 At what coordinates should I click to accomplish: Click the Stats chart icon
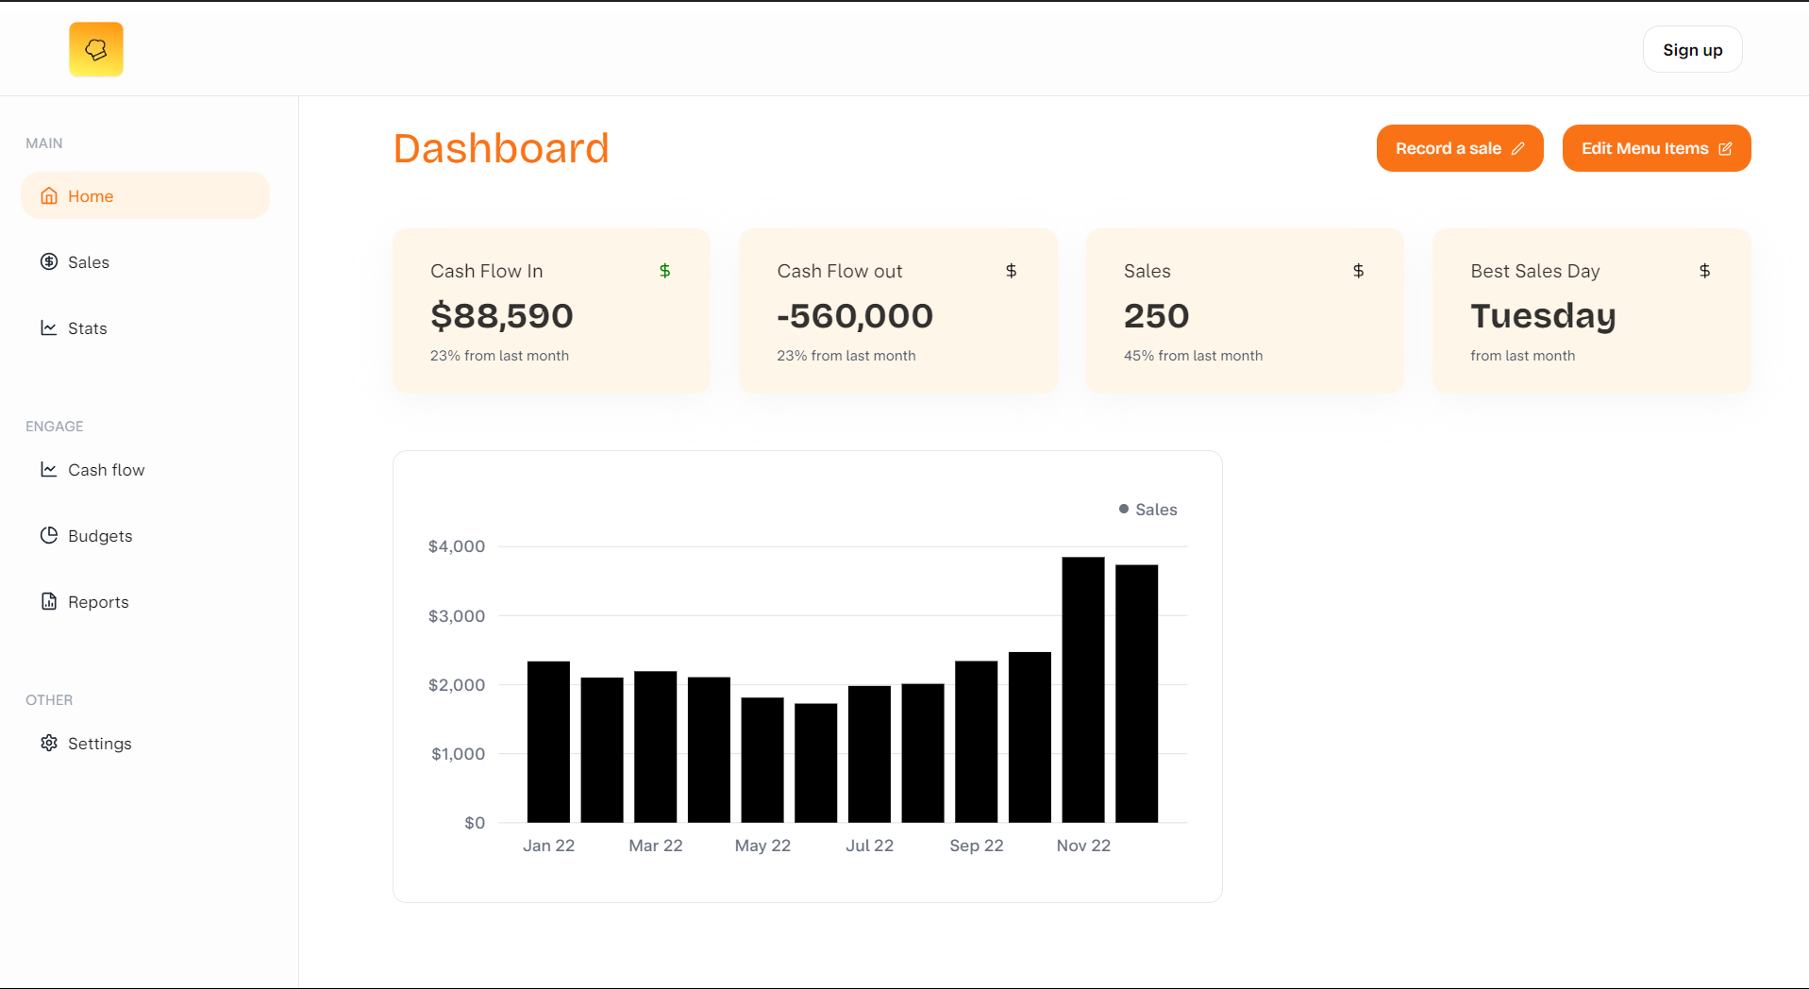click(49, 327)
